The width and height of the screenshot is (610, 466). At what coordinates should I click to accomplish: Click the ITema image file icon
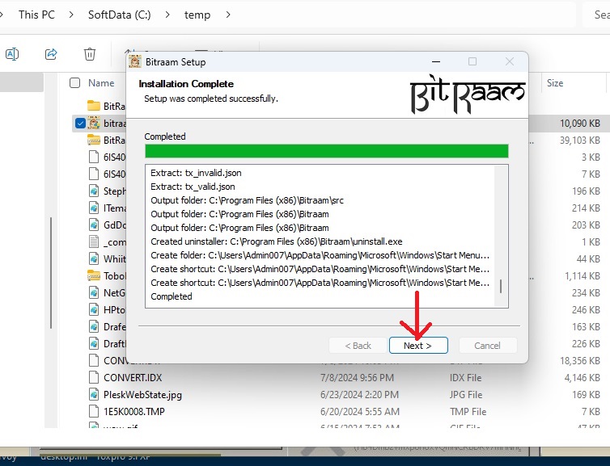[x=94, y=208]
